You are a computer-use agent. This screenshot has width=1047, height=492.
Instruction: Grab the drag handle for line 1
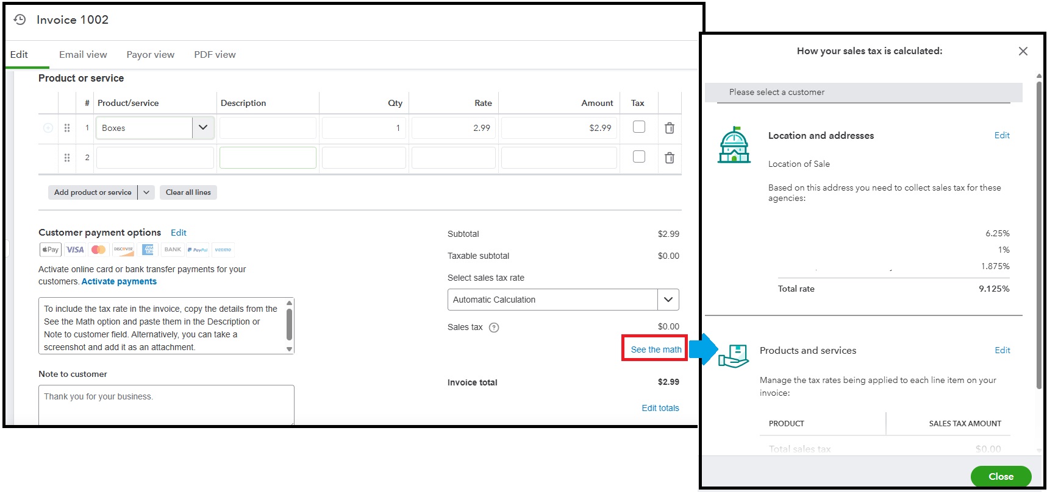point(67,128)
